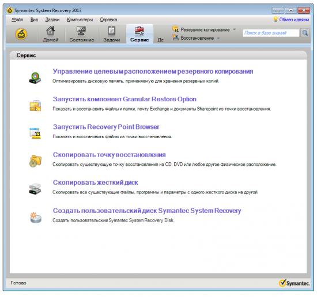The height and width of the screenshot is (297, 317).
Task: Expand the Восстановление dropdown arrow
Action: click(x=218, y=38)
